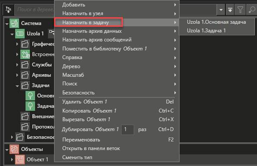The width and height of the screenshot is (257, 166).
Task: Collapse the Объекты root node
Action: coord(7,150)
